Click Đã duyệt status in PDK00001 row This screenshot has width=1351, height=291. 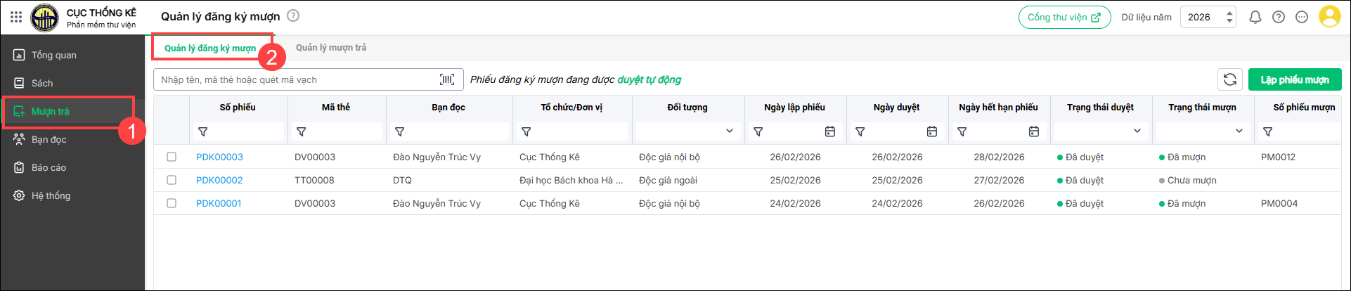(x=1080, y=203)
